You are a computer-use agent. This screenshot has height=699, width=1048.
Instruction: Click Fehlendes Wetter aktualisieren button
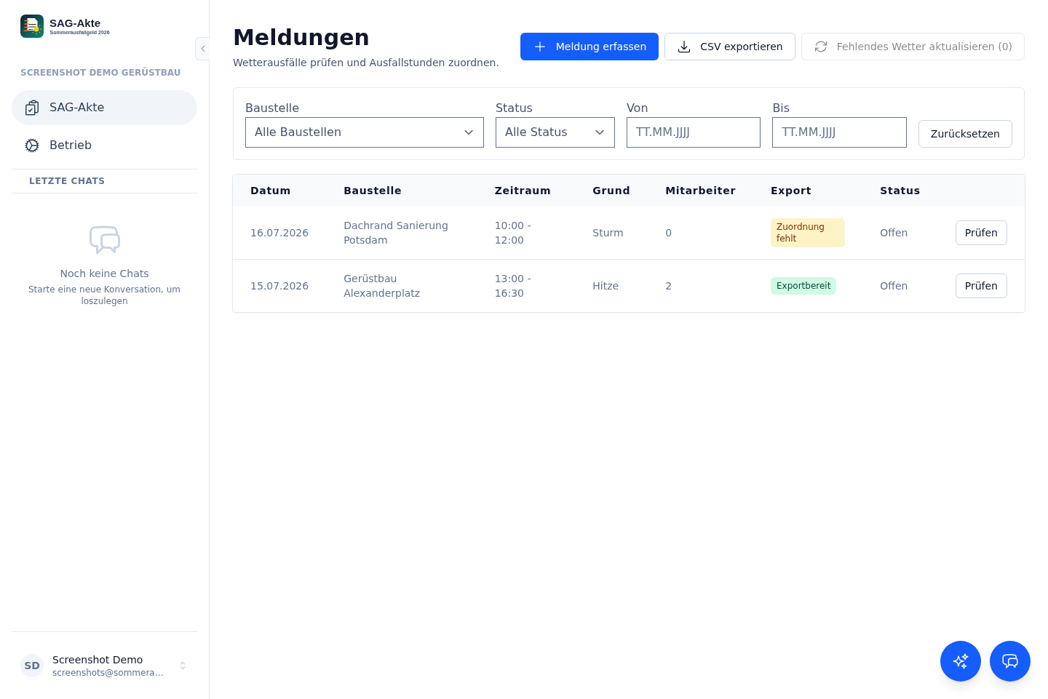(913, 47)
